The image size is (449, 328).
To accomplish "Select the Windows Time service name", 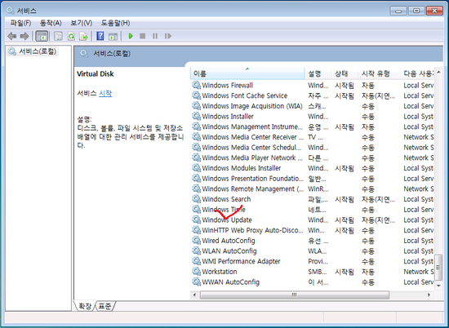I will click(x=224, y=209).
